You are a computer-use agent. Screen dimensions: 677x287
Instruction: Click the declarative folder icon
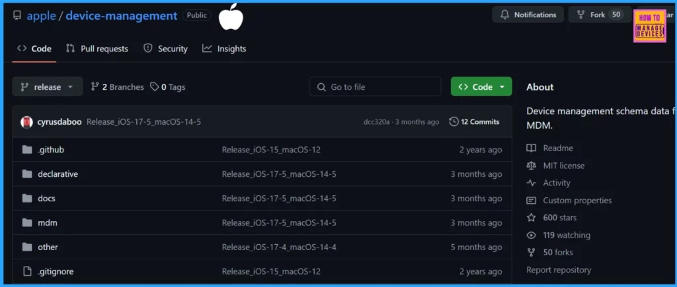coord(27,174)
